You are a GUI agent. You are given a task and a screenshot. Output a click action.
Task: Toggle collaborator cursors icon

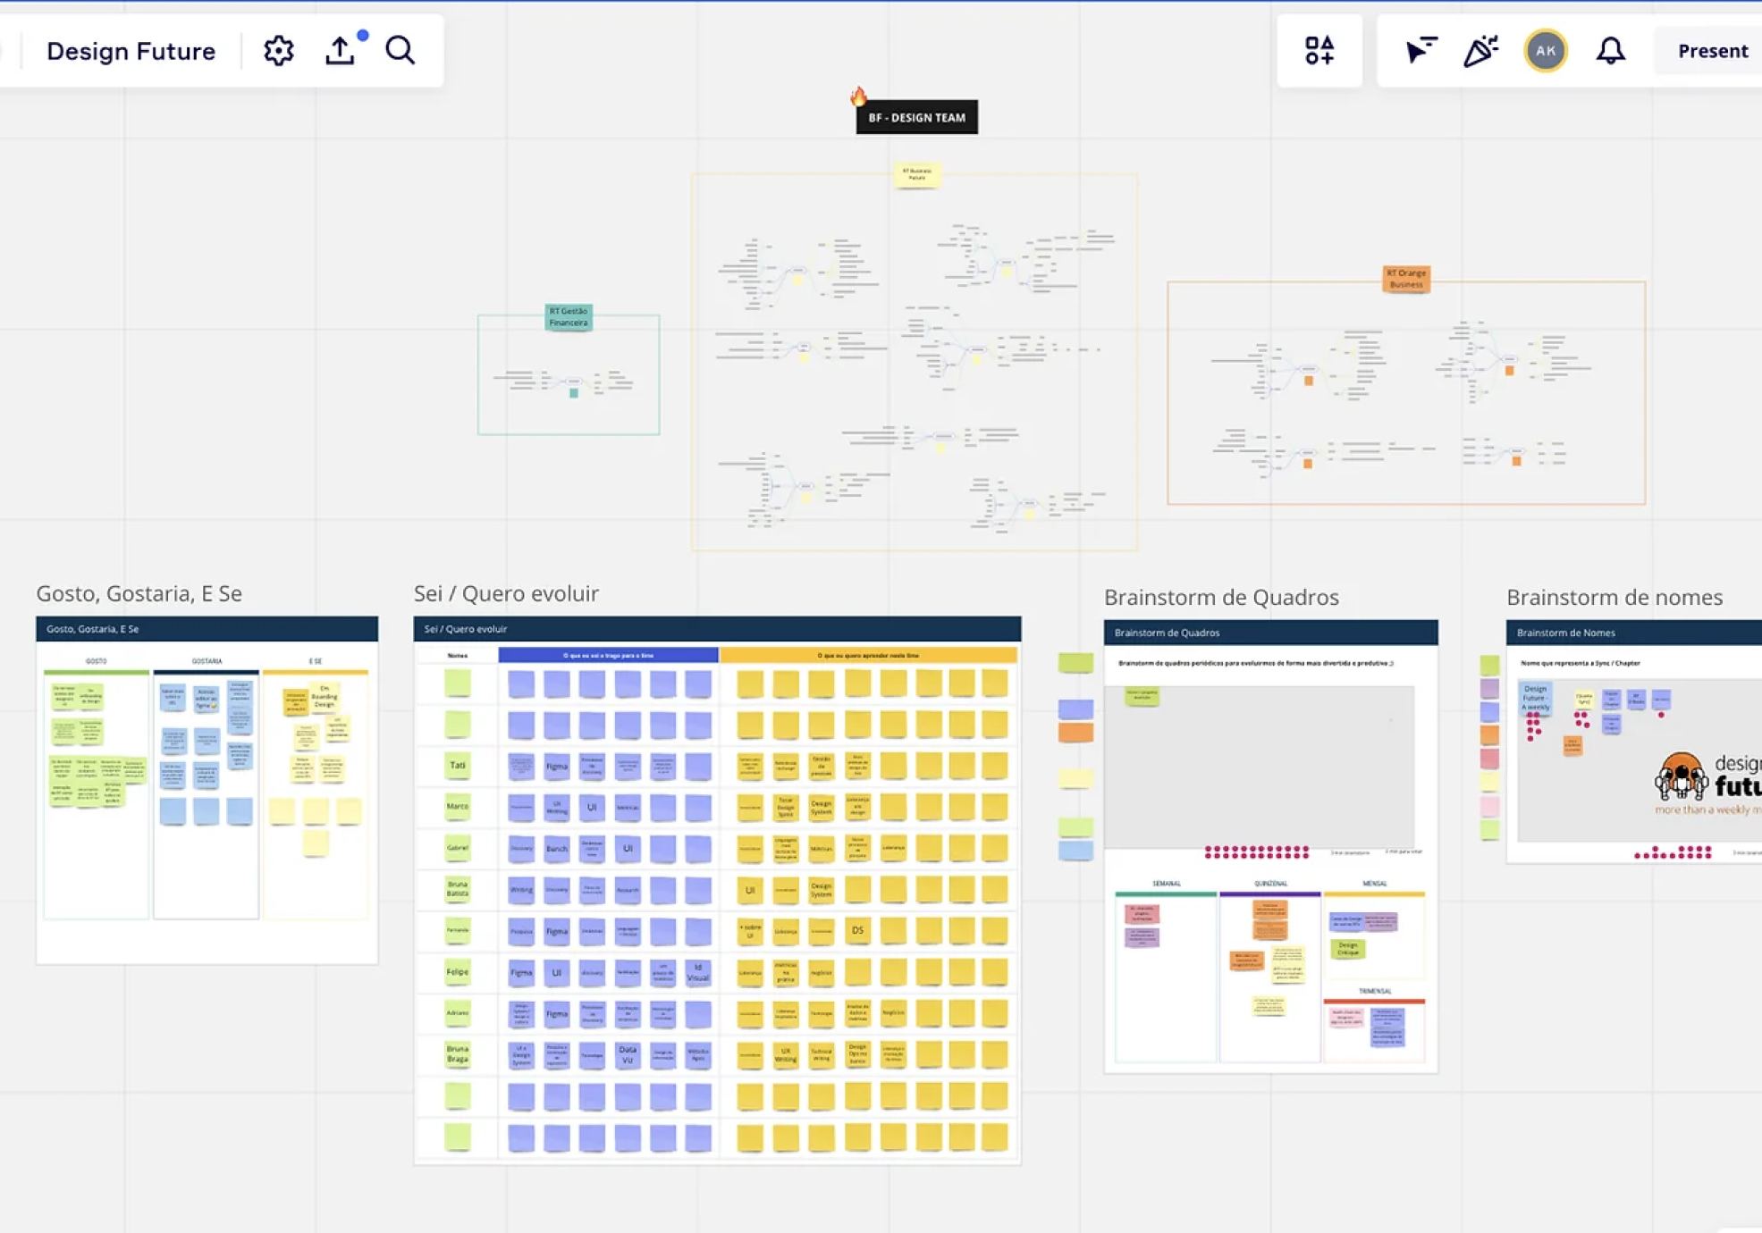pos(1420,51)
